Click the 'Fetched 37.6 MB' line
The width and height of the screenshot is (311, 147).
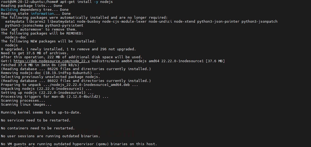[40, 65]
